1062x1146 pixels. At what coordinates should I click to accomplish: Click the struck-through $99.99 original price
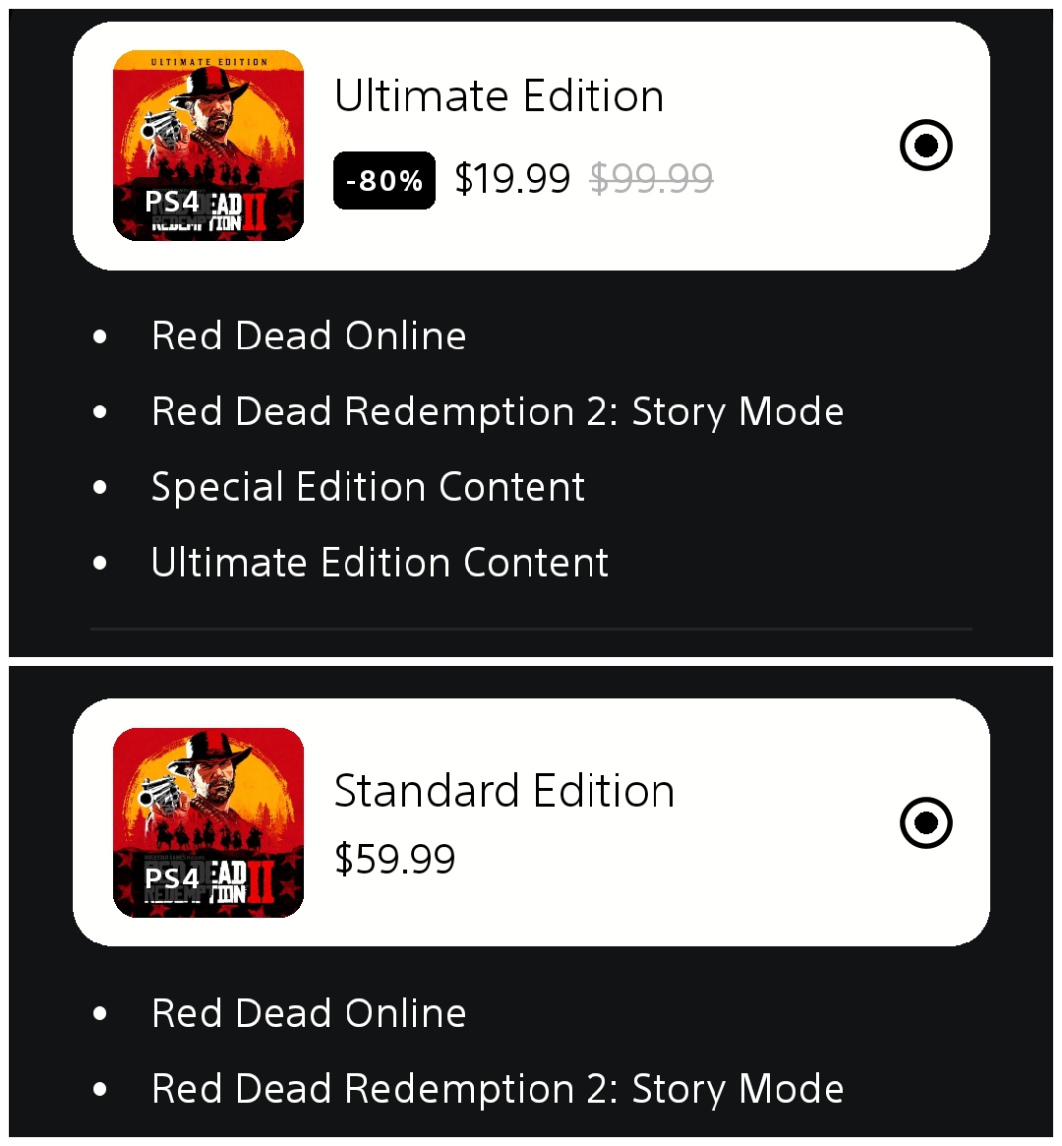coord(652,178)
